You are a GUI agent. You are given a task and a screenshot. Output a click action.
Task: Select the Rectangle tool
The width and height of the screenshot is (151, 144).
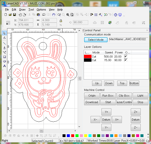(5, 57)
